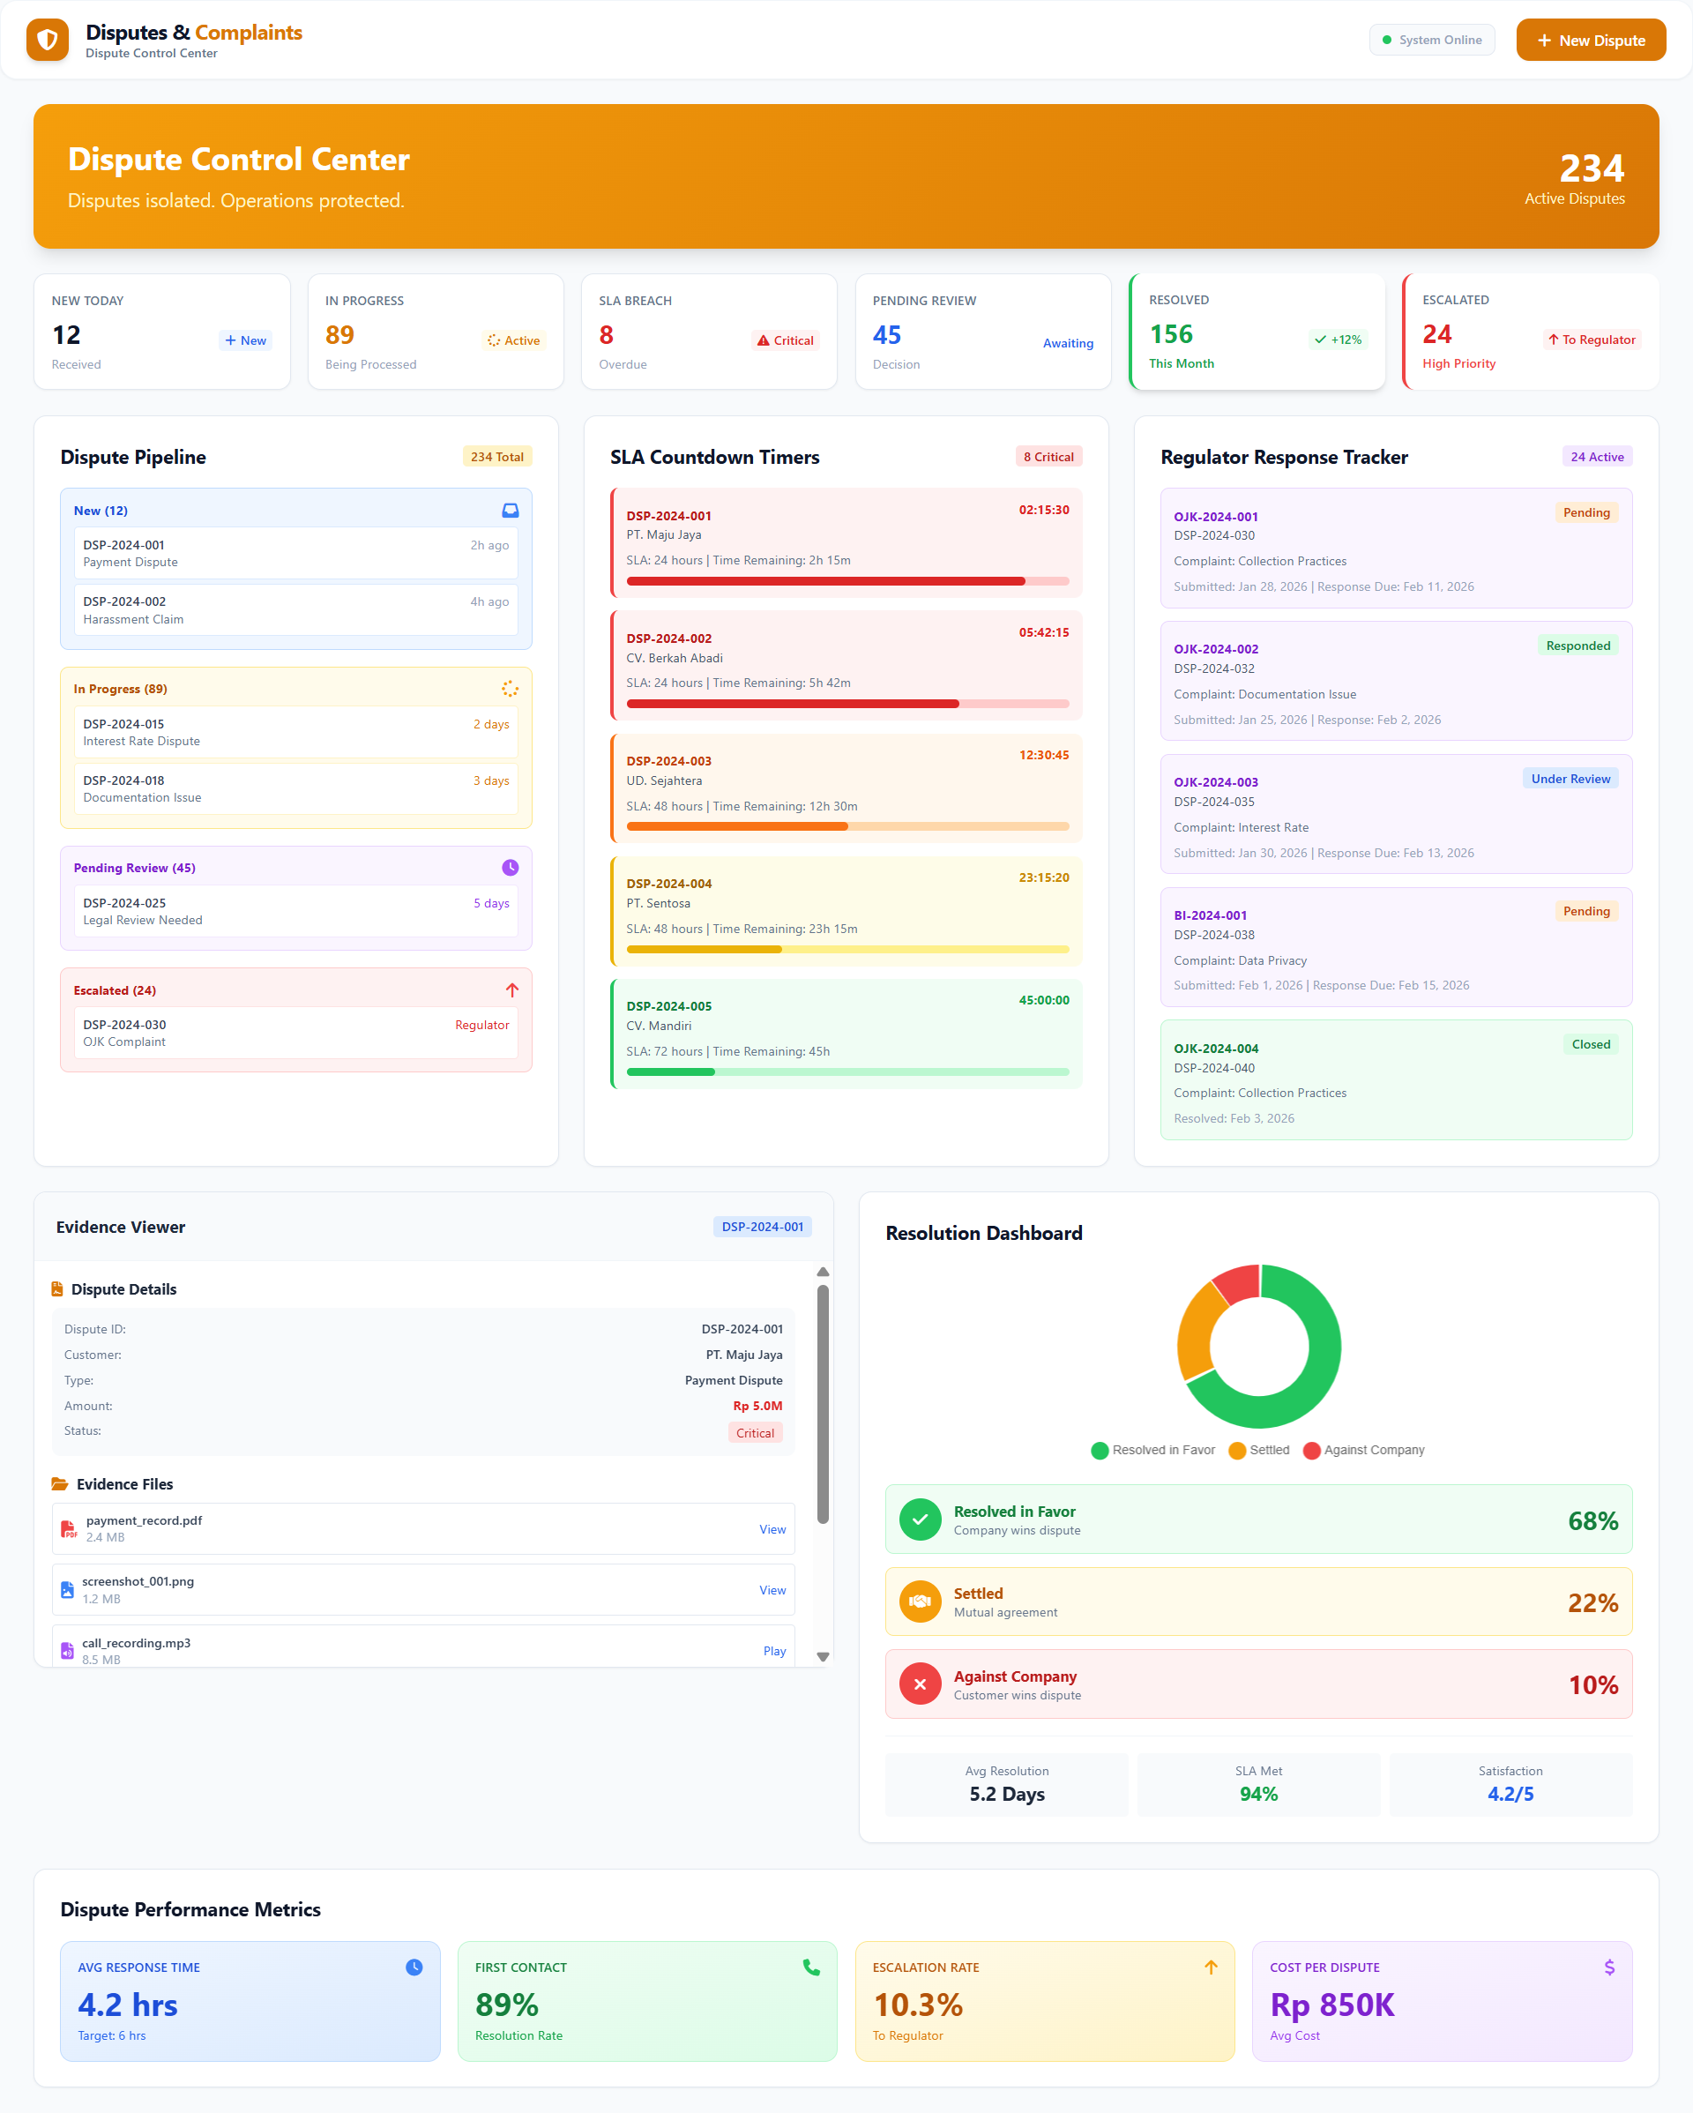Image resolution: width=1693 pixels, height=2113 pixels.
Task: Click the spinner icon in In Progress
Action: pyautogui.click(x=511, y=689)
